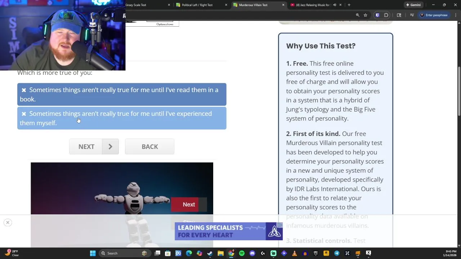461x259 pixels.
Task: Close the Jazz Relaxing Music tab
Action: [340, 5]
